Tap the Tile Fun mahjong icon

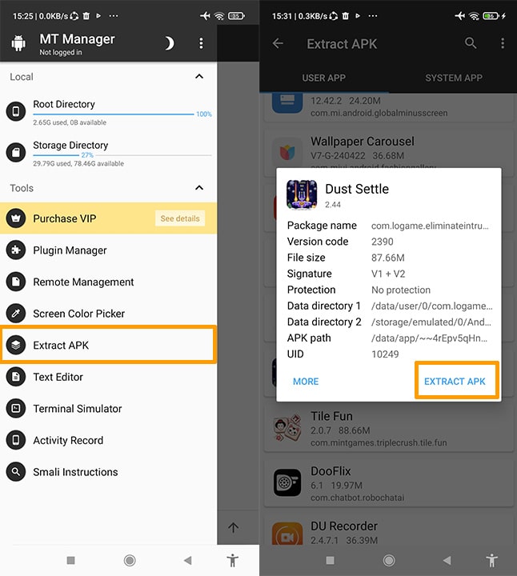pos(287,427)
